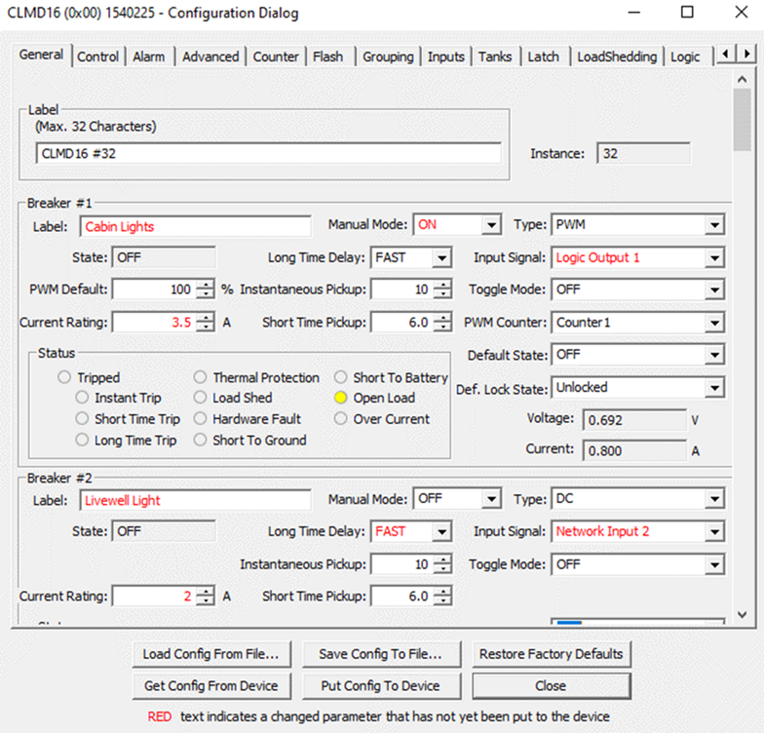The height and width of the screenshot is (733, 764).
Task: Select the Short To Battery status indicator
Action: pyautogui.click(x=341, y=377)
